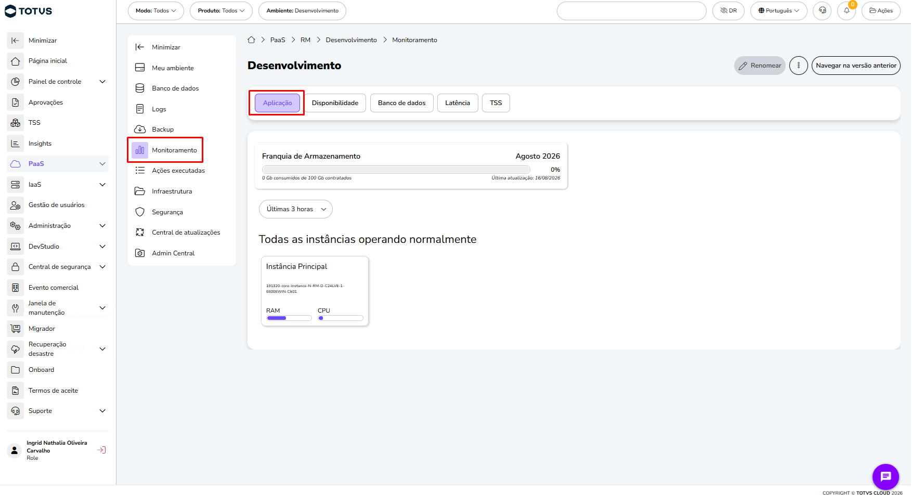
Task: Open the Produto: Todos dropdown
Action: coord(221,11)
